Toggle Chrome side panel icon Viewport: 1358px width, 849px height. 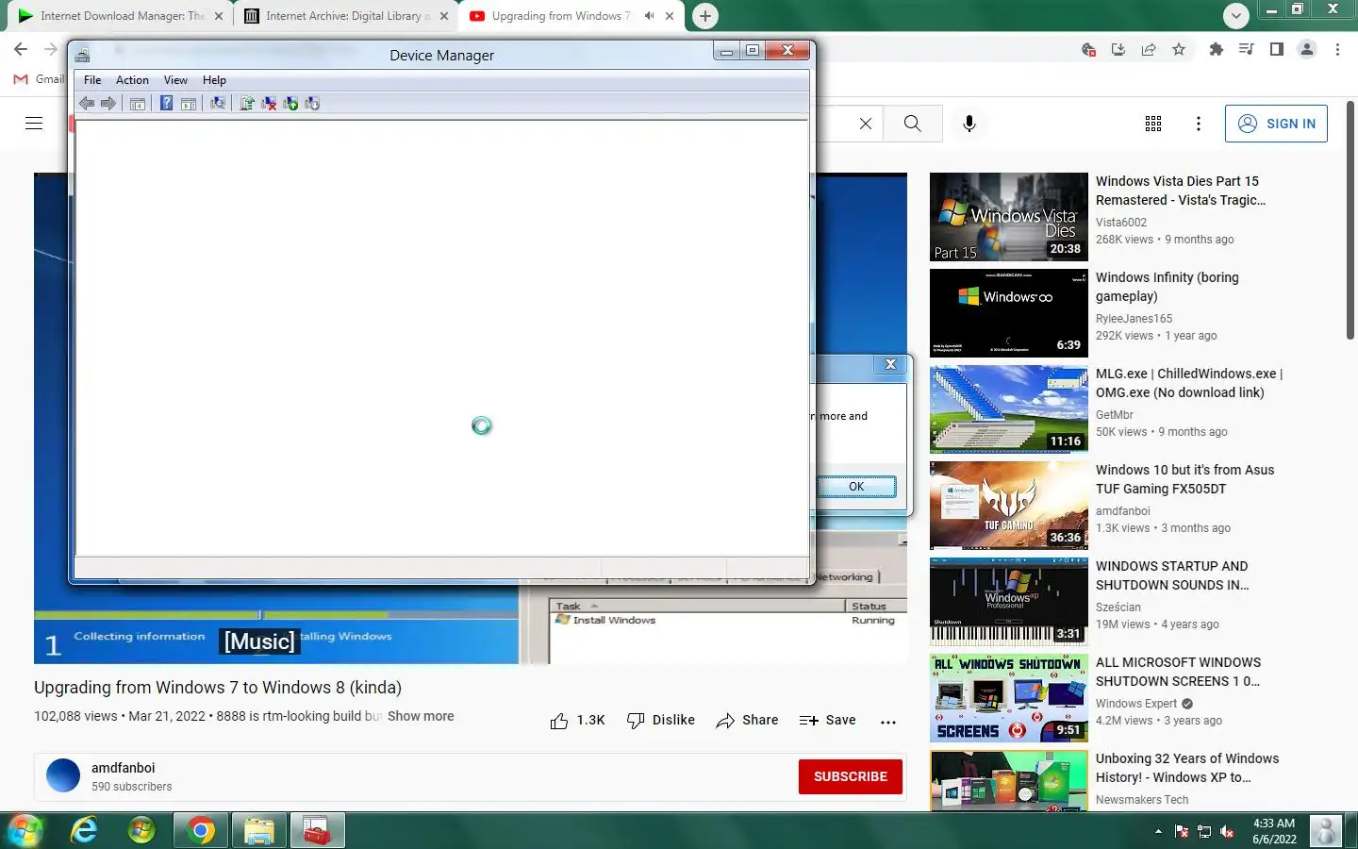(1276, 49)
